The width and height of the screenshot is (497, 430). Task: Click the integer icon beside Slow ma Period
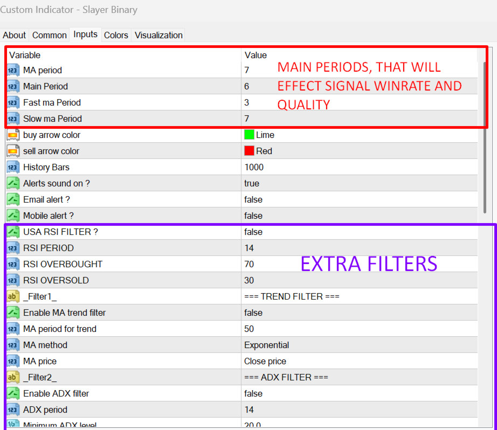click(13, 119)
